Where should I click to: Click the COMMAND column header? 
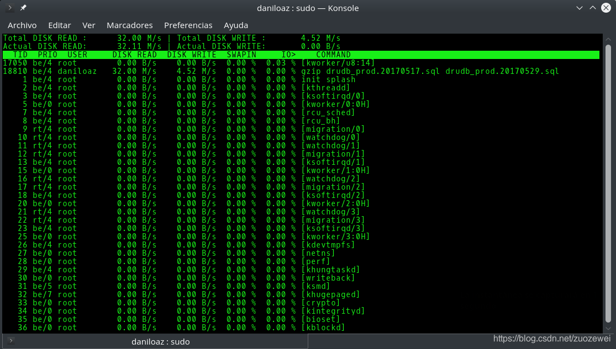(x=333, y=55)
